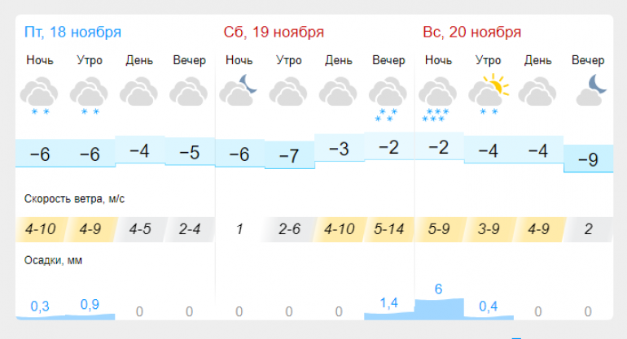
Task: Click Friday day overcast cloud icon
Action: pyautogui.click(x=138, y=92)
